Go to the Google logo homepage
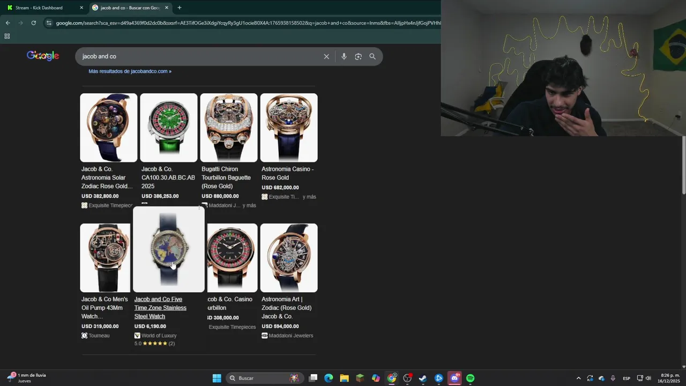 coord(43,56)
